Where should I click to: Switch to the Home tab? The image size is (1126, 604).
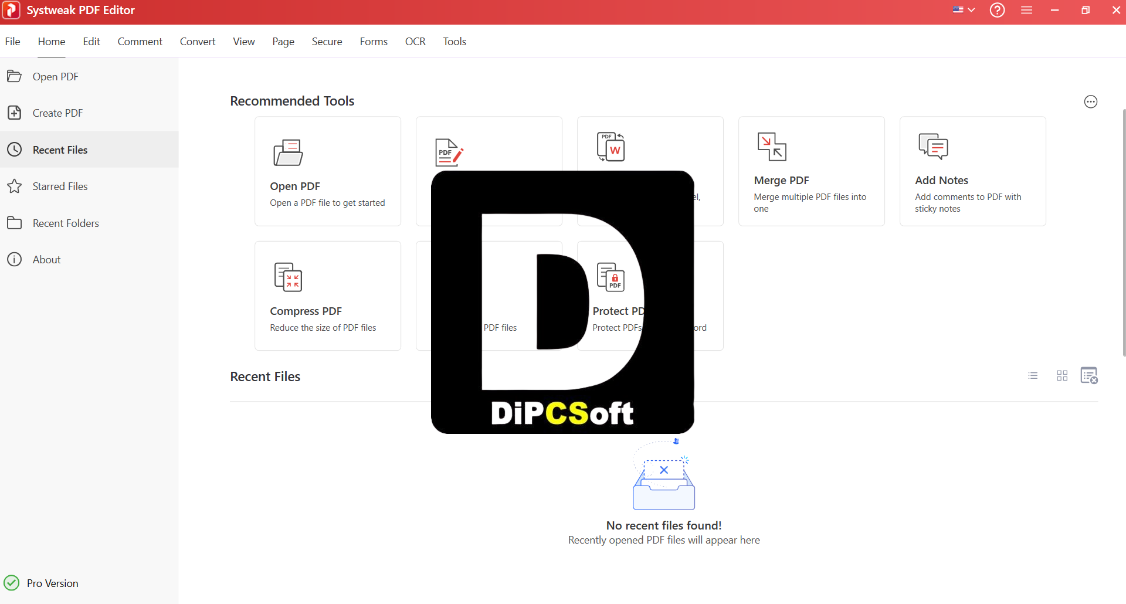[x=52, y=42]
